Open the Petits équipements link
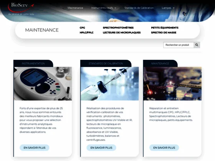The height and width of the screenshot is (161, 215). (165, 28)
